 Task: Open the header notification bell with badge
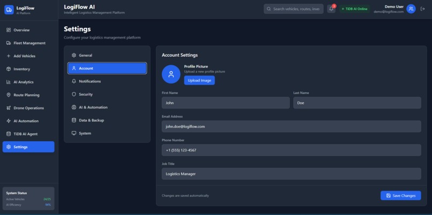(331, 9)
